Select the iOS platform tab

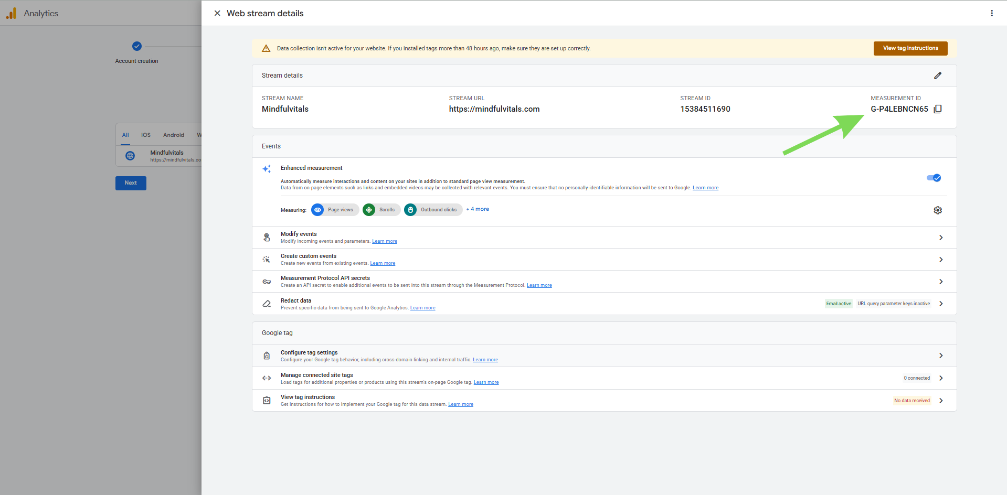pos(146,135)
